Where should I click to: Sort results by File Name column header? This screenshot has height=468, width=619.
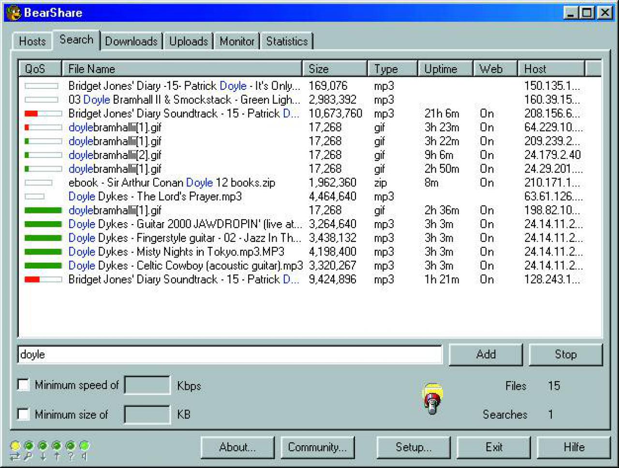pos(182,69)
